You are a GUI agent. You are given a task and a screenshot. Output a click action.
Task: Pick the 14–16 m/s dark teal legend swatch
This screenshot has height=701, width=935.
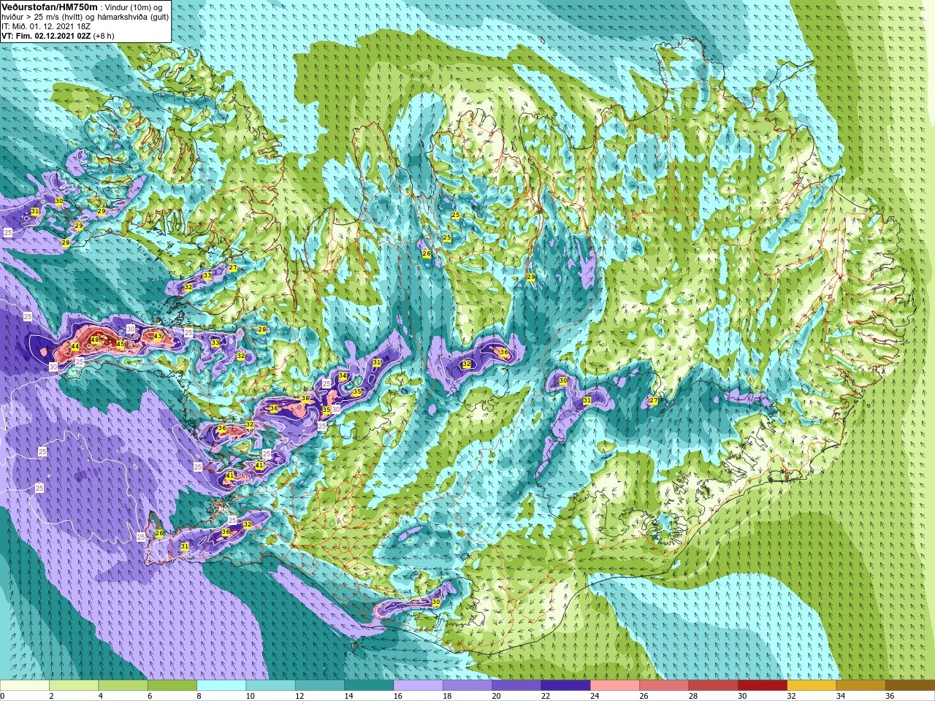[369, 686]
